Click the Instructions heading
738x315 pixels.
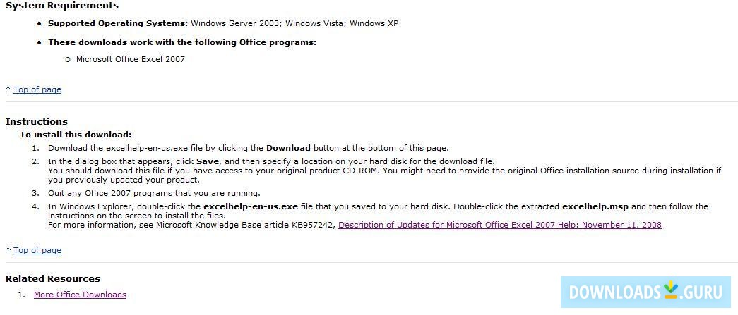37,121
